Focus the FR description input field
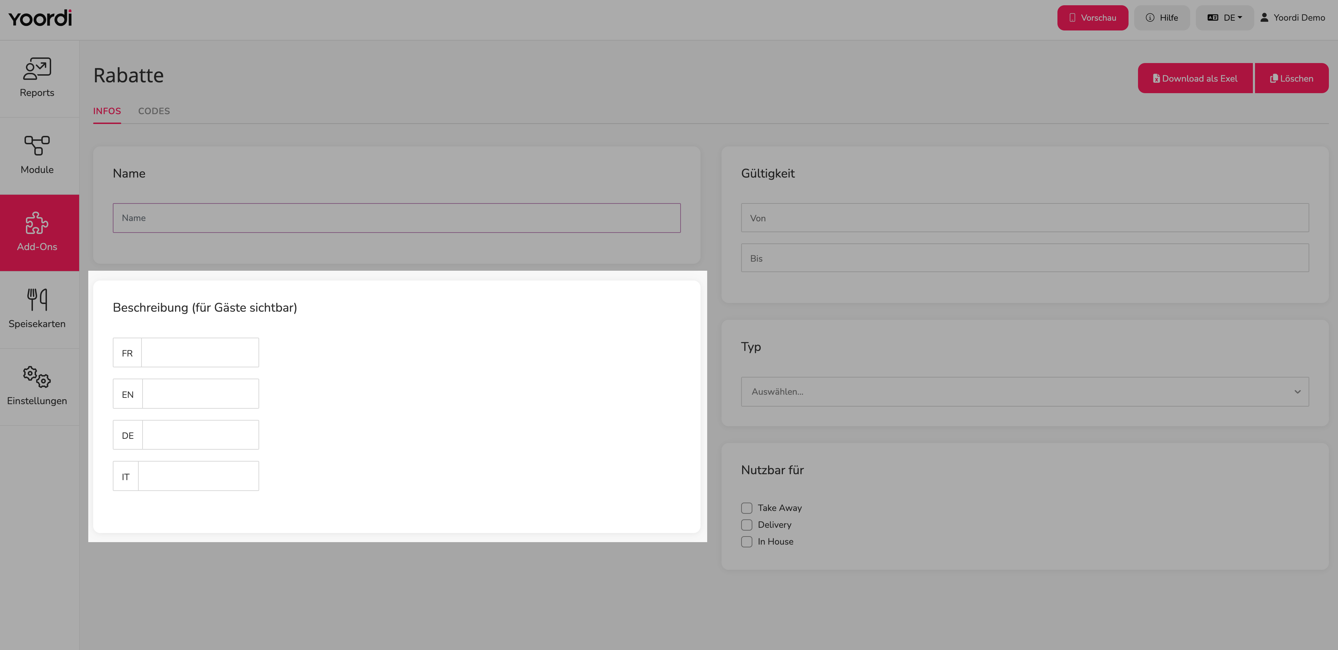 coord(200,353)
